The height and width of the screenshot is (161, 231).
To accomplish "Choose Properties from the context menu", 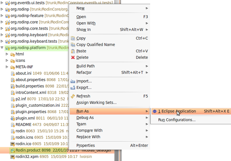I will [x=109, y=146].
